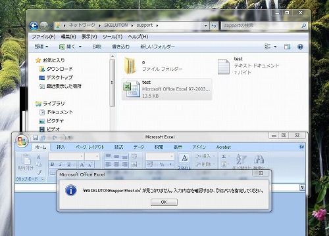Click ネットワーク in the address bar
This screenshot has height=236, width=329.
coord(82,26)
